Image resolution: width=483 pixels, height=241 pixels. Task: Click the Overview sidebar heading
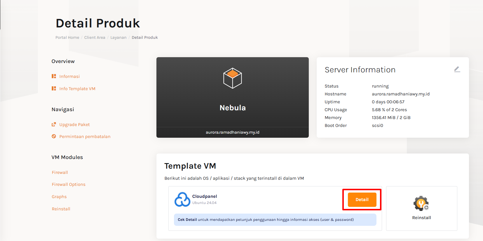[63, 61]
